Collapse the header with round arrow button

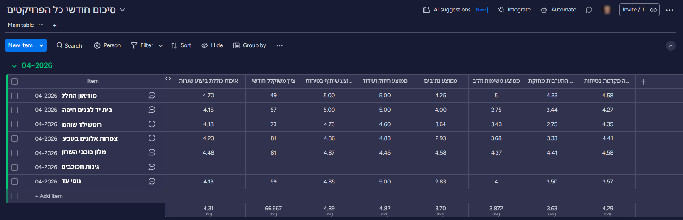[x=671, y=45]
